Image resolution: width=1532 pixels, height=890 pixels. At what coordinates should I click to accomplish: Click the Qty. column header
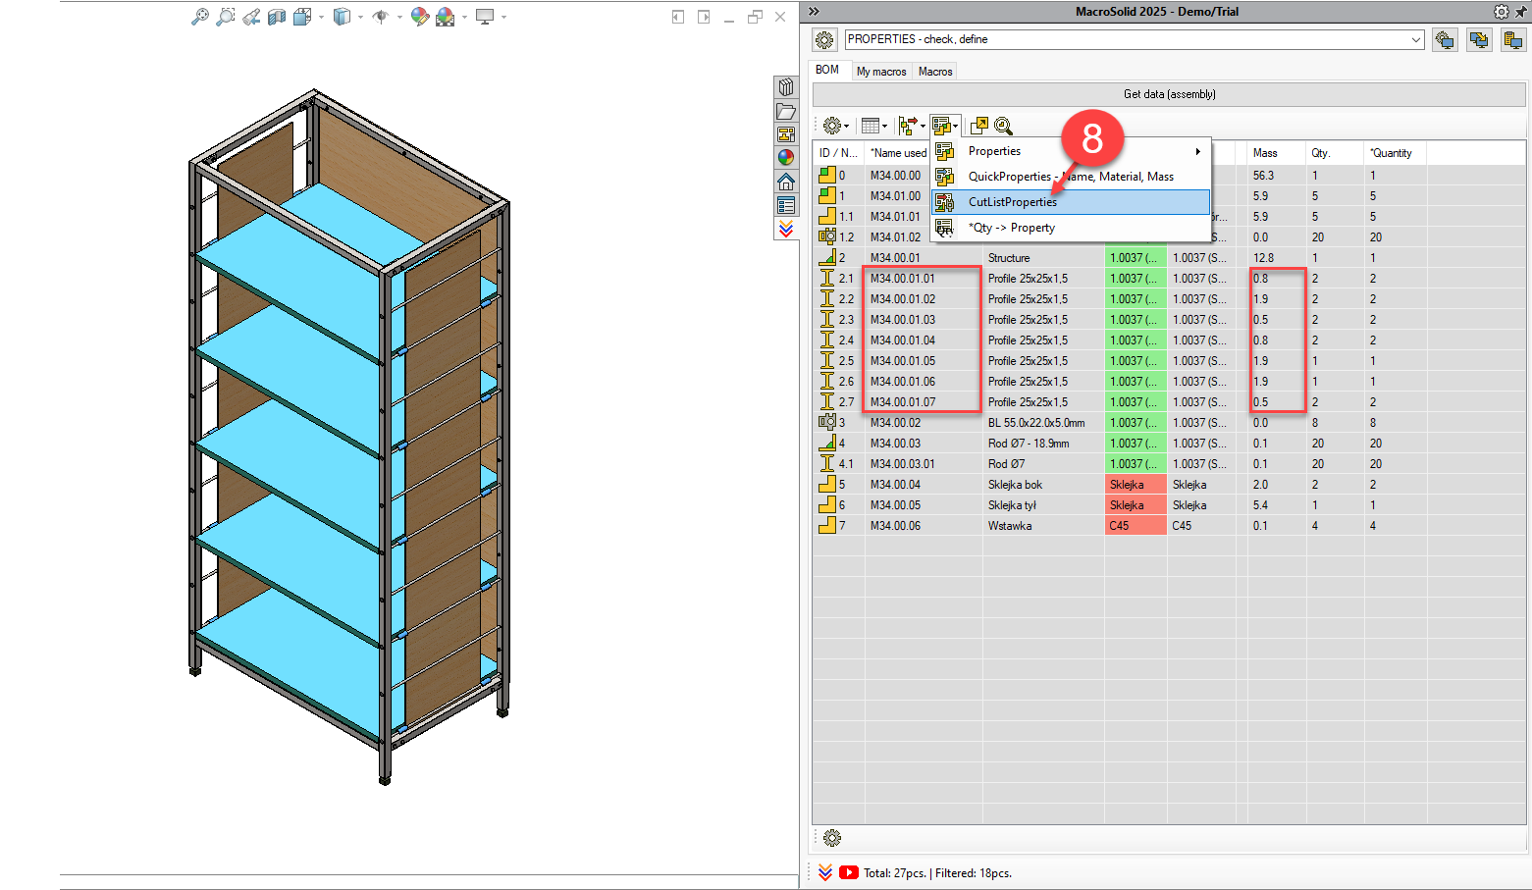tap(1335, 153)
